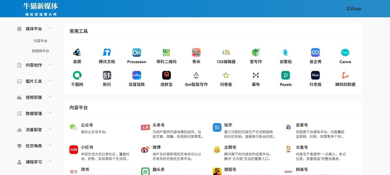The width and height of the screenshot is (390, 175).
Task: Collapse the 媒体平台 chevron
Action: [50, 28]
